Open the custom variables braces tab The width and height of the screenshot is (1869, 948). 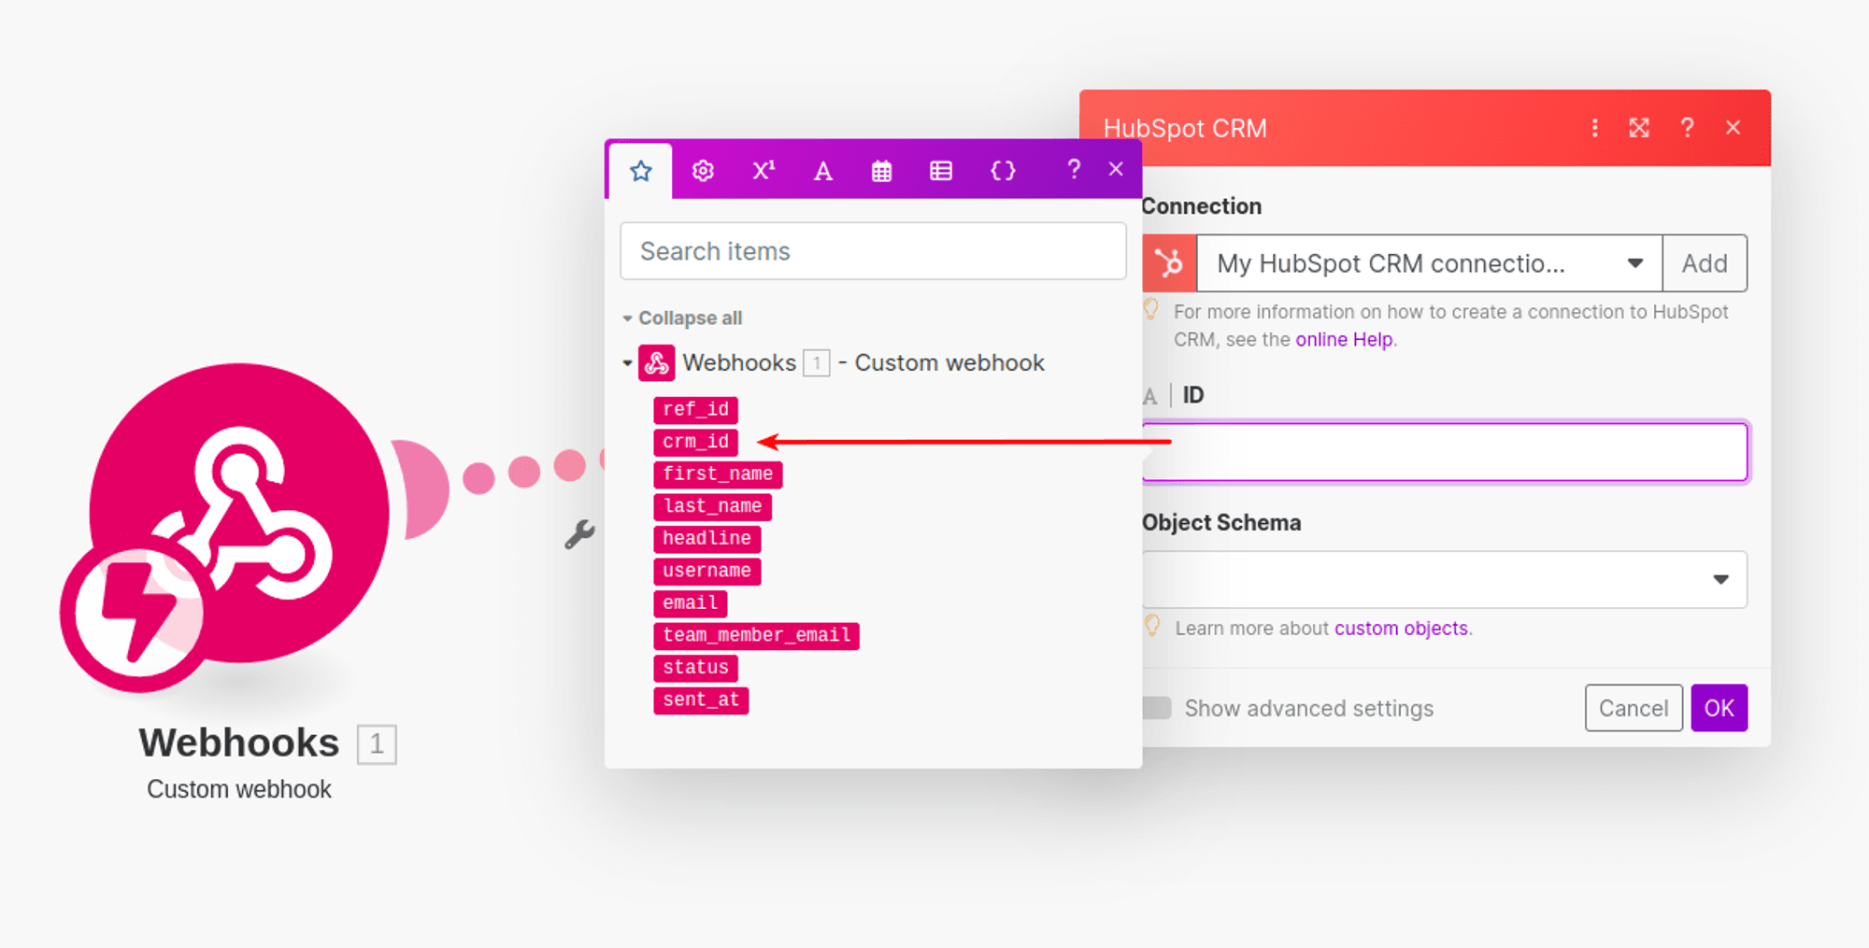1002,171
